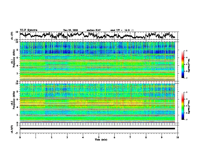Click the 'VLF Spectra' title text
The height and width of the screenshot is (154, 200).
(29, 30)
